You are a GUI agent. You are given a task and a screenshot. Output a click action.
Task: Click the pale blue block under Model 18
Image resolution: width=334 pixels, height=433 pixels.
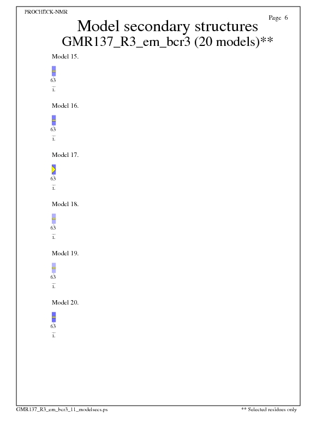point(53,219)
